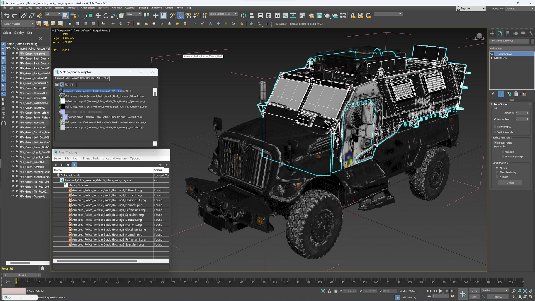Screen dimensions: 535x301
Task: Hide AFV_Green_Armor001 via eye icon
Action: (x=13, y=53)
